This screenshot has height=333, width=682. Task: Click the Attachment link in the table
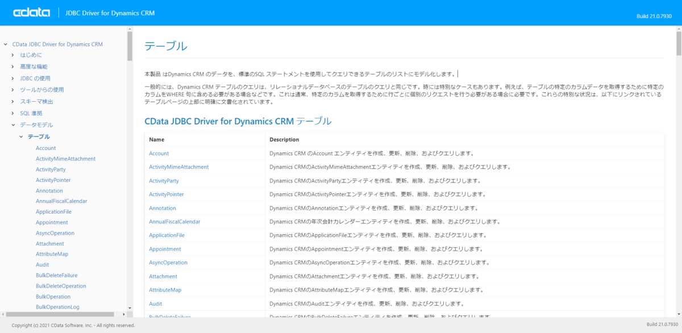click(x=163, y=276)
